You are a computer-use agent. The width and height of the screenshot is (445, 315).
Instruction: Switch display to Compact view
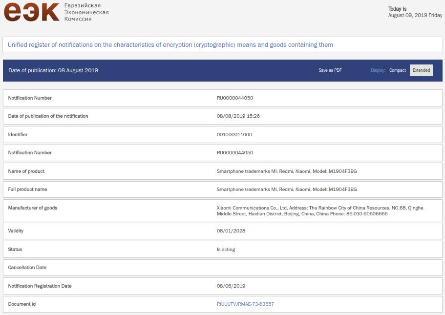coord(397,70)
